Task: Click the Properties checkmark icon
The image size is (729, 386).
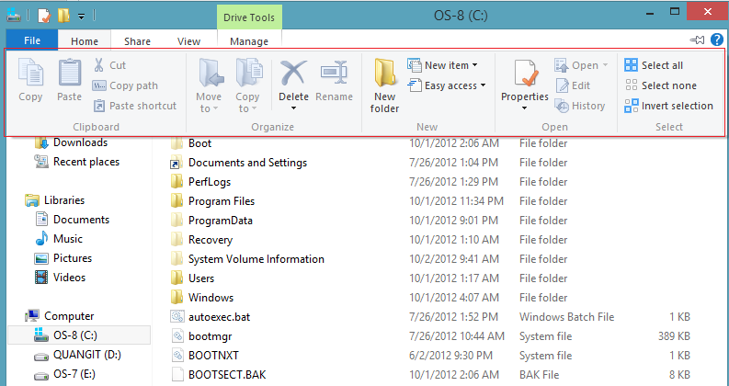Action: pos(525,74)
